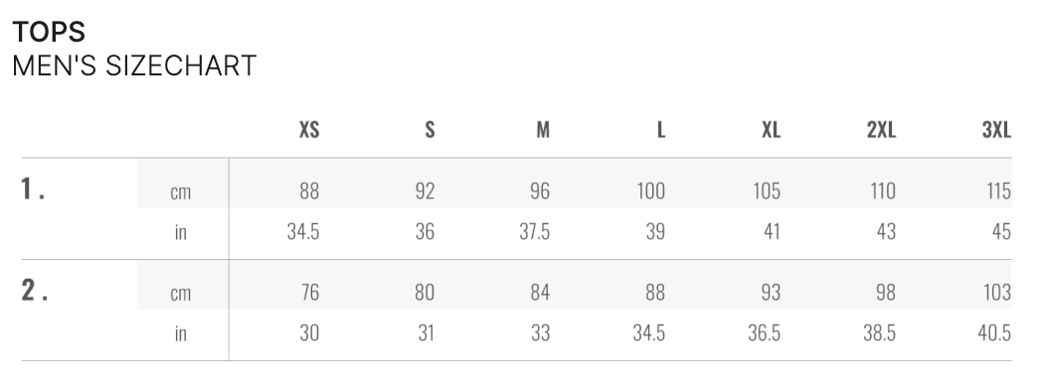Viewport: 1038px width, 378px height.
Task: Click the 100 cm L value
Action: coord(650,190)
